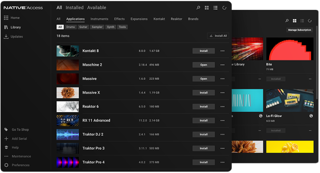
Task: Select the Tools filter chip
Action: (x=122, y=27)
